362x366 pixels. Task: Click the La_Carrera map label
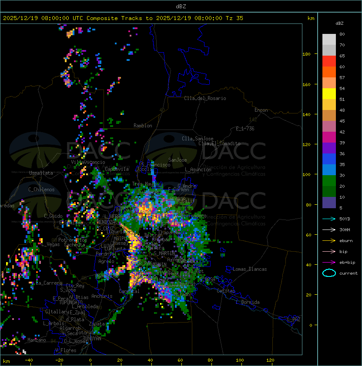click(x=49, y=283)
